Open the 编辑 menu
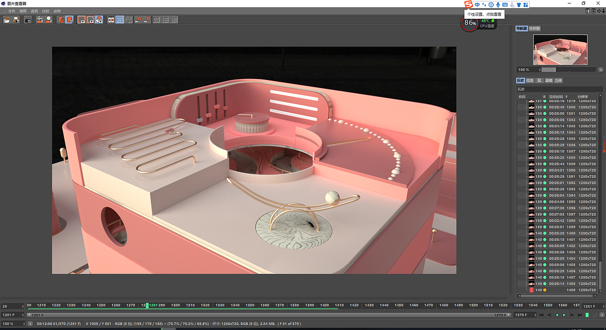The image size is (606, 330). 23,11
